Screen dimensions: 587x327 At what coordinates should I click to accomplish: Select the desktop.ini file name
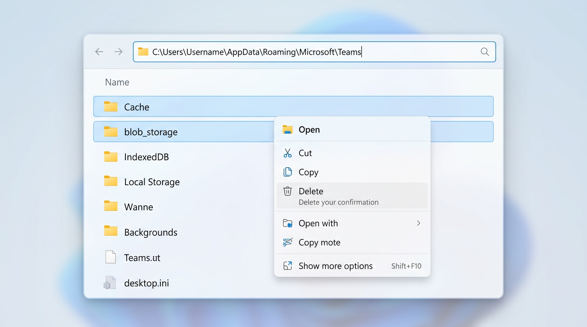tap(146, 283)
